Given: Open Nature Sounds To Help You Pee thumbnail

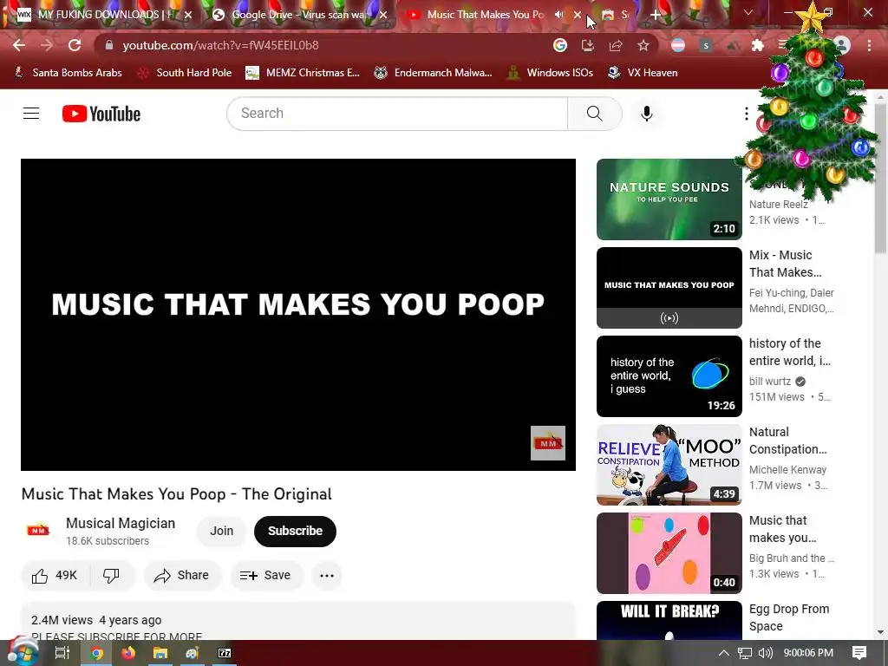Looking at the screenshot, I should click(x=669, y=199).
